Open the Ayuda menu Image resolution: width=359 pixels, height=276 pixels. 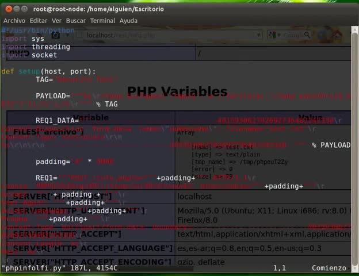point(128,21)
